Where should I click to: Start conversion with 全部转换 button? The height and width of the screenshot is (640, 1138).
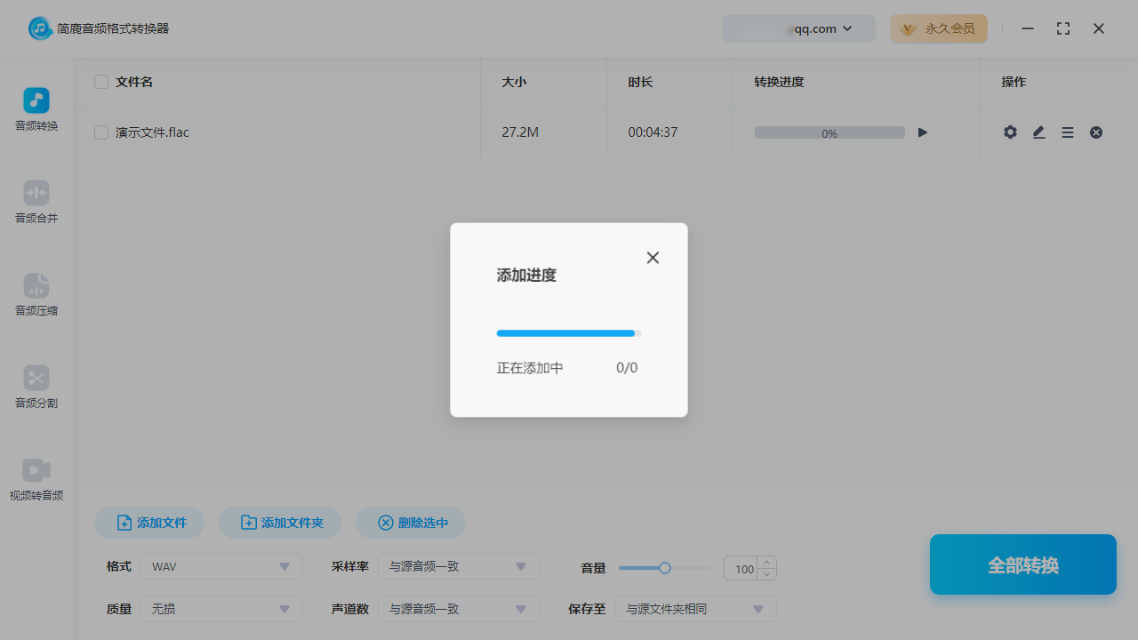pyautogui.click(x=1022, y=564)
